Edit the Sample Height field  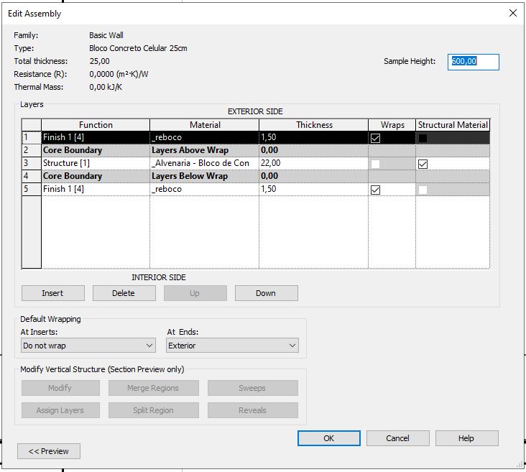(474, 62)
